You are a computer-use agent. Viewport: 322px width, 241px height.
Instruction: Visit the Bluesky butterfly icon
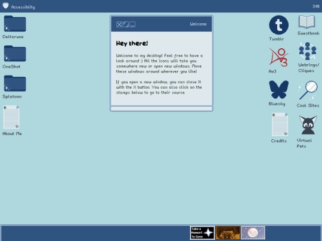tap(278, 89)
